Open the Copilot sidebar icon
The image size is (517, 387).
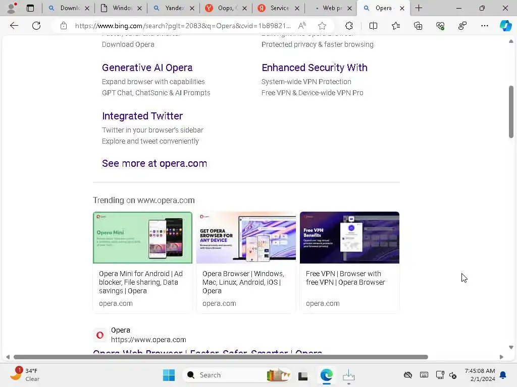505,26
